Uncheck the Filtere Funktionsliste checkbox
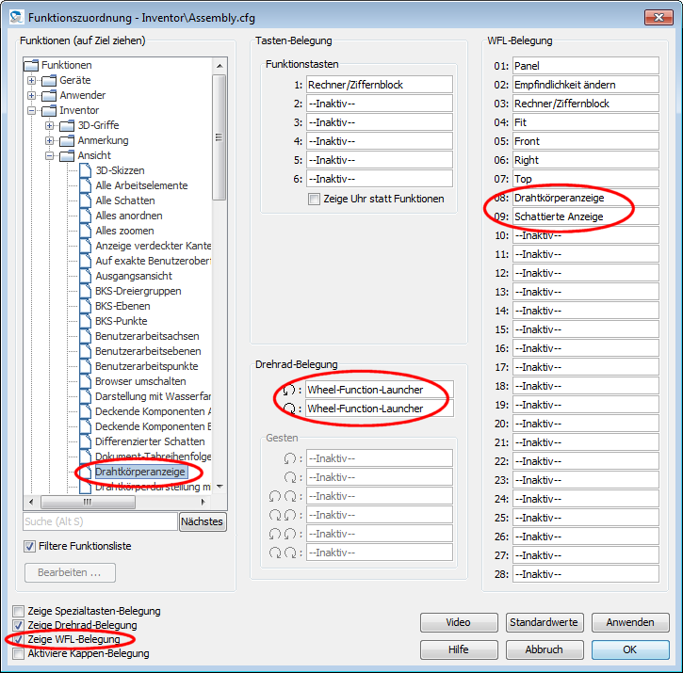The height and width of the screenshot is (673, 683). pyautogui.click(x=30, y=546)
